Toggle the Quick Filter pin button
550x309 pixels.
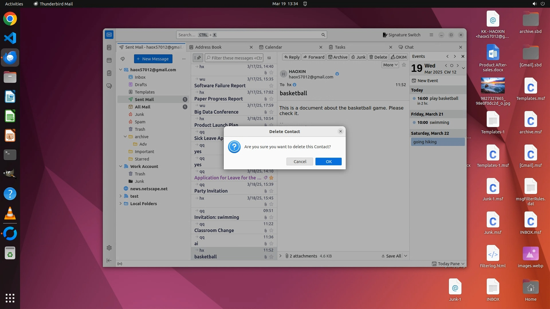point(198,58)
